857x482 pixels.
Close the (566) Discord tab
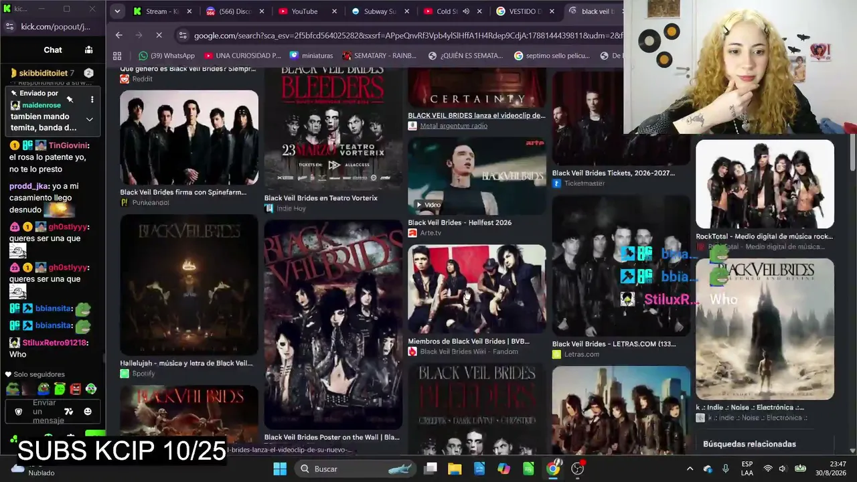262,11
